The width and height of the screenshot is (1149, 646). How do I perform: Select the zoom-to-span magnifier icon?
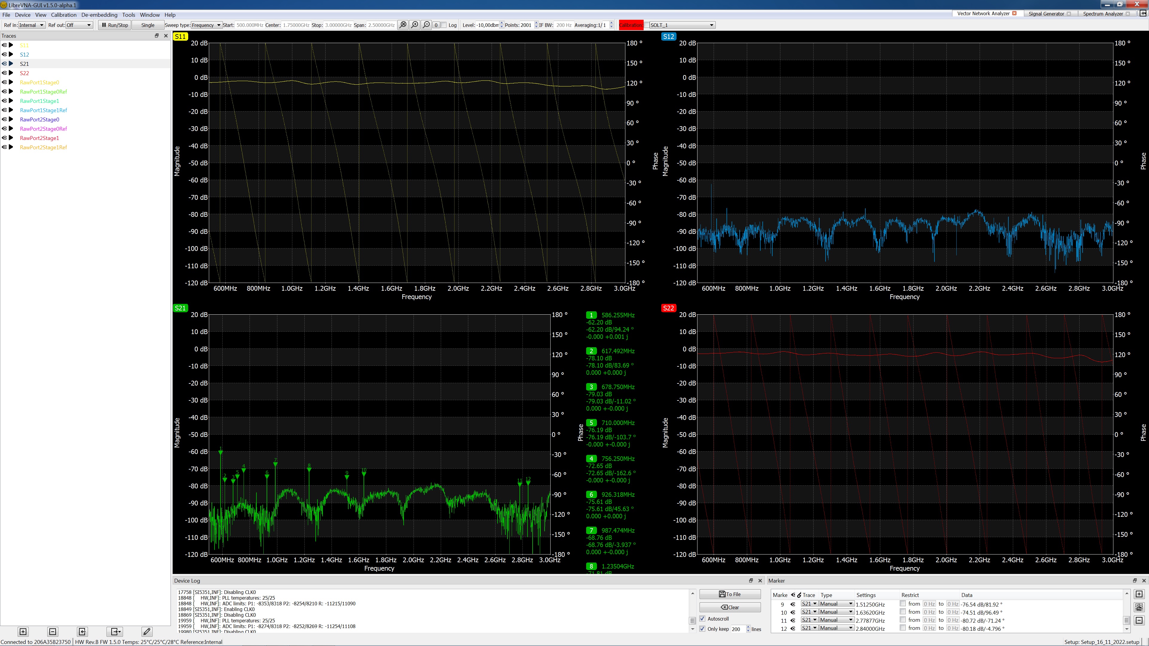click(403, 25)
